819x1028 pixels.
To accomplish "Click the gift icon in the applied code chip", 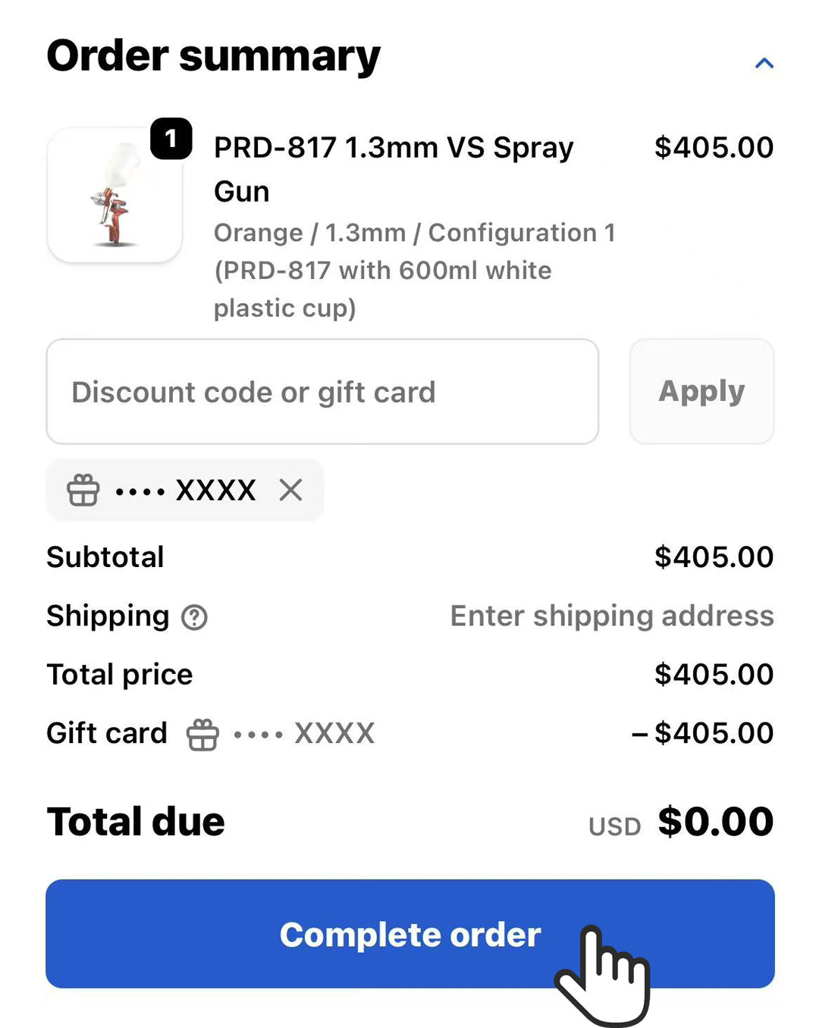I will (83, 490).
